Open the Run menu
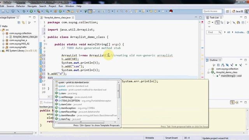 [61, 6]
